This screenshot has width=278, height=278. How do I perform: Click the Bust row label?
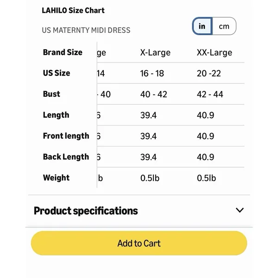click(51, 94)
